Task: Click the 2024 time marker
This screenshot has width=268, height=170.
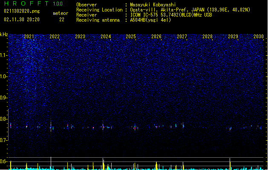Action: point(106,37)
